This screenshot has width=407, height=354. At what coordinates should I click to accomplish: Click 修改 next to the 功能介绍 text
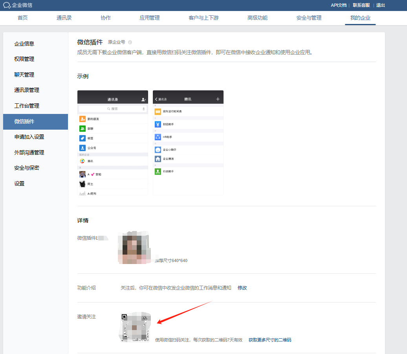[242, 288]
